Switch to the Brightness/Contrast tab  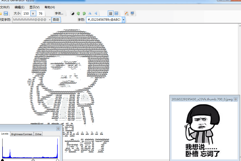(x=22, y=134)
